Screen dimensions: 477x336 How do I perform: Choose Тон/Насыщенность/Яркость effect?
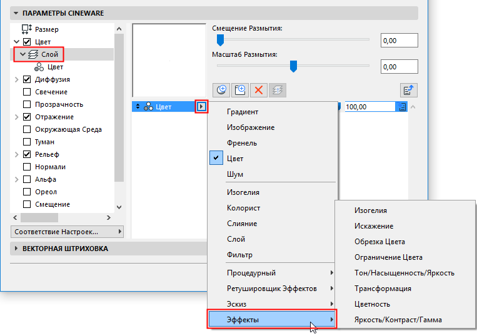point(405,273)
